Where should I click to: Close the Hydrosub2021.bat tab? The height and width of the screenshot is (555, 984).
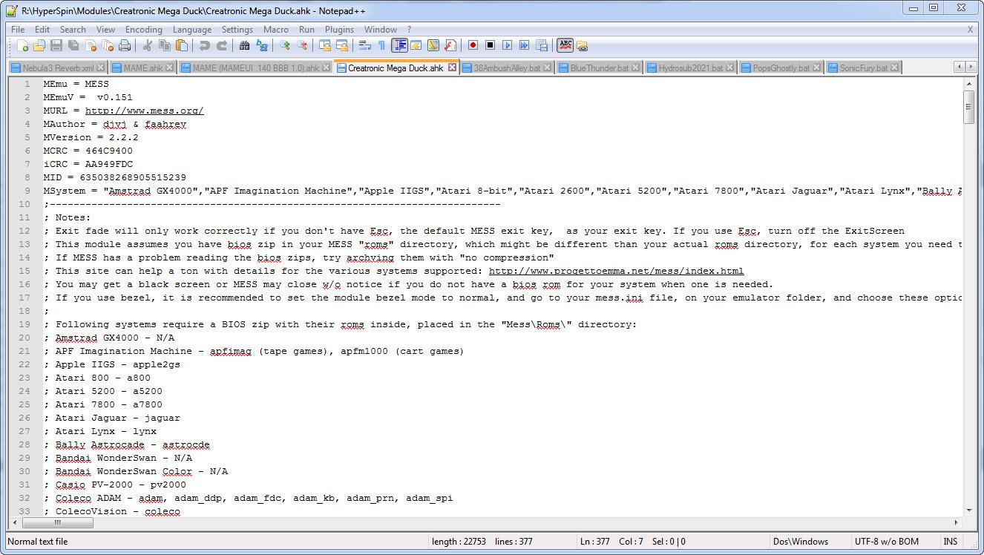tap(730, 68)
